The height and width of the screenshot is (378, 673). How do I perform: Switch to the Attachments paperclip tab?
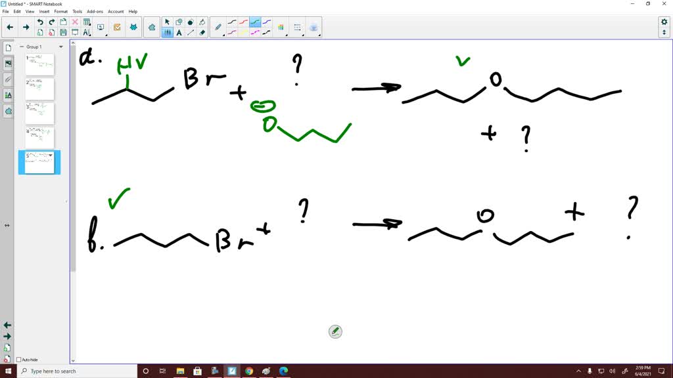(9, 79)
